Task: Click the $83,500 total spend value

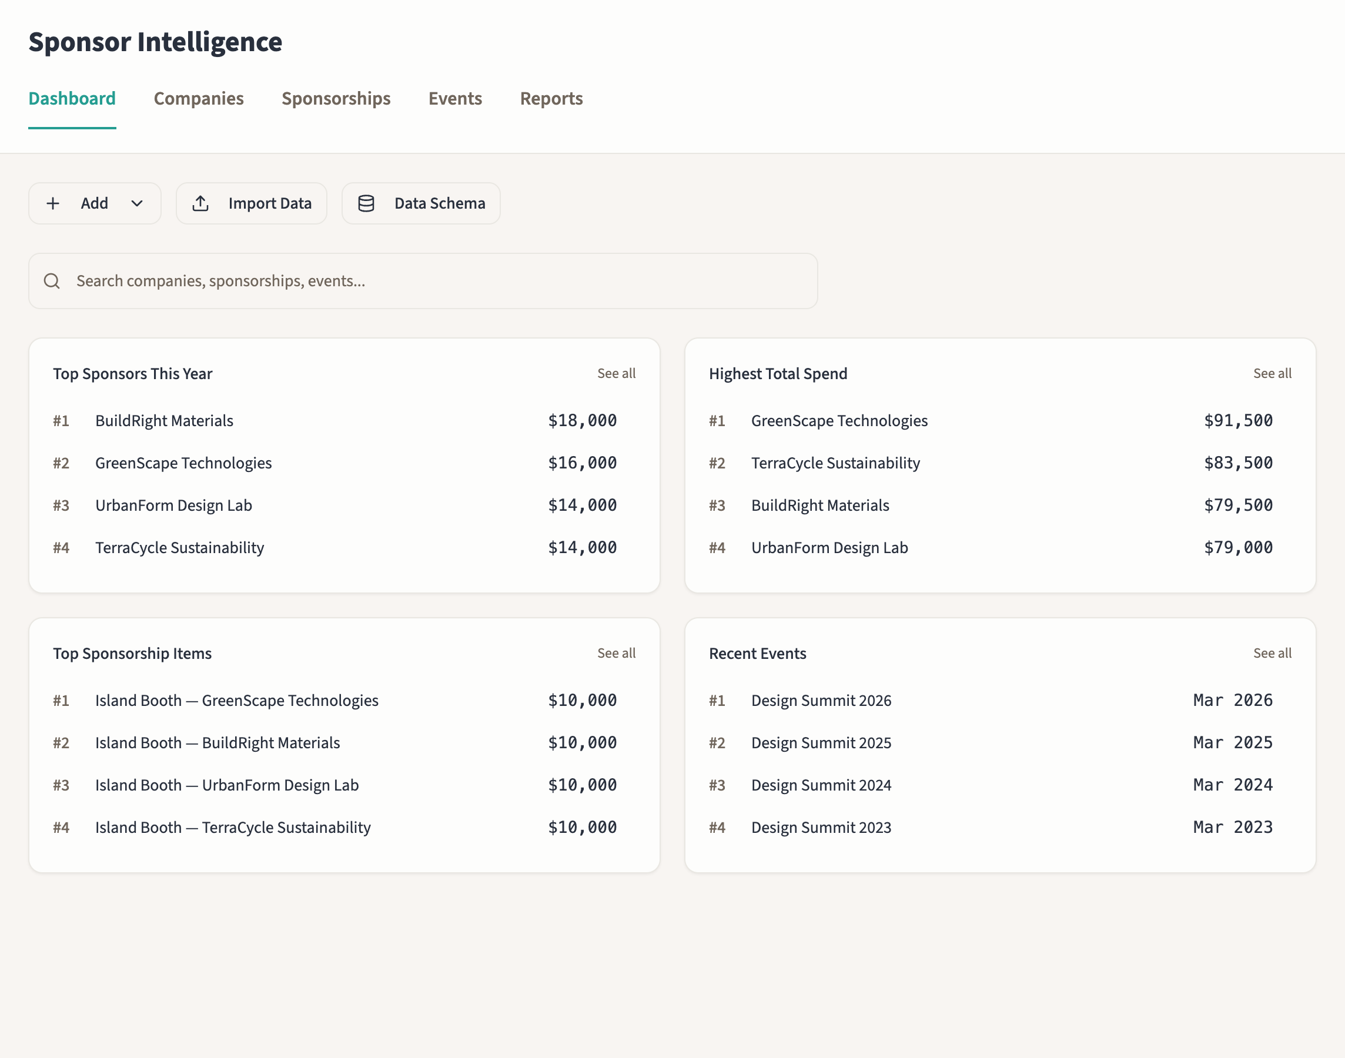Action: [1239, 463]
